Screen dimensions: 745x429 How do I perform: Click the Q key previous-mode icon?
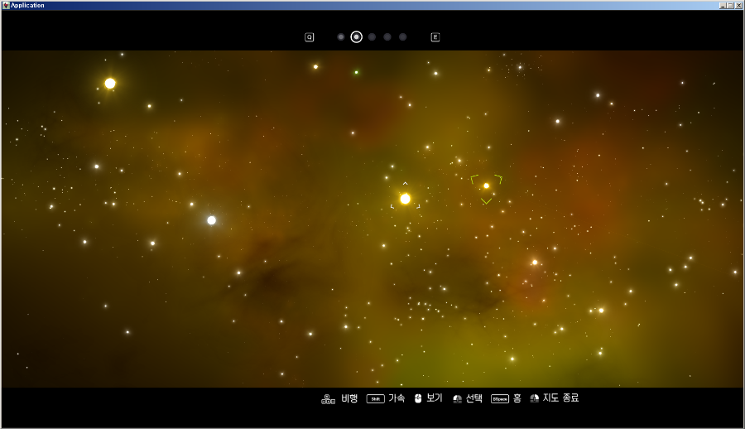click(310, 37)
